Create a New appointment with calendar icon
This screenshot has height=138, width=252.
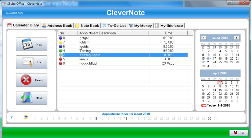click(32, 45)
